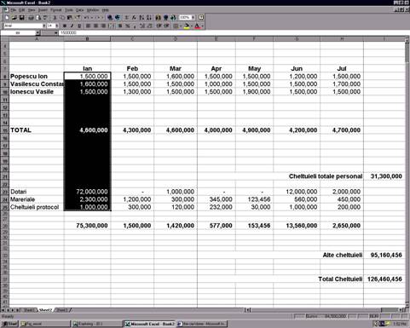410x328 pixels.
Task: Open a file with the Open folder icon
Action: click(14, 18)
